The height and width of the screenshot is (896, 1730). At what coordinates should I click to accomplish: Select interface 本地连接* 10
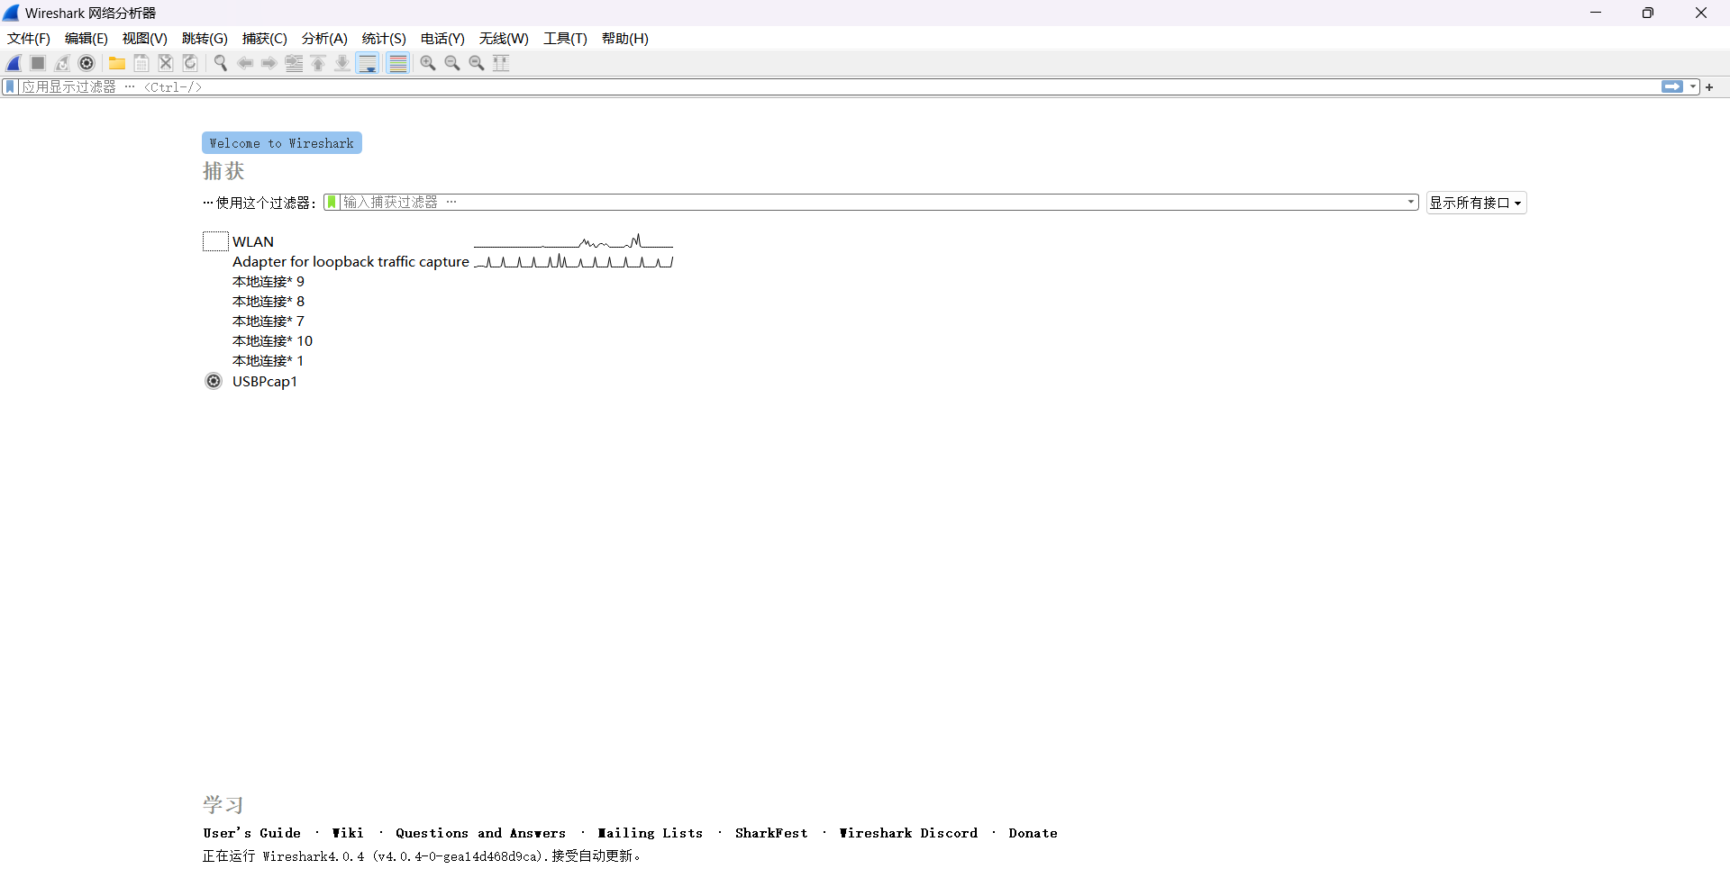(x=272, y=341)
